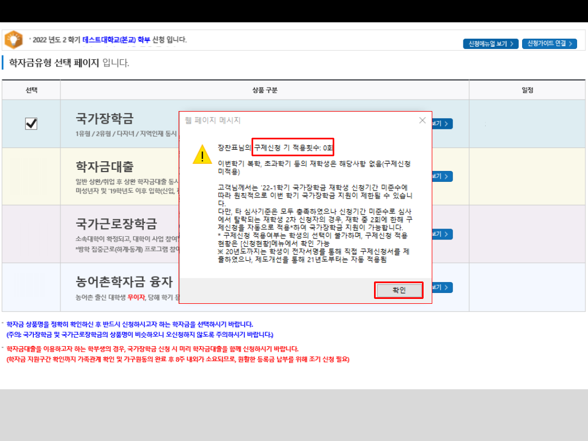Viewport: 588px width, 441px height.
Task: Click the 보기 arrow button in 학자금대출 row
Action: 442,176
